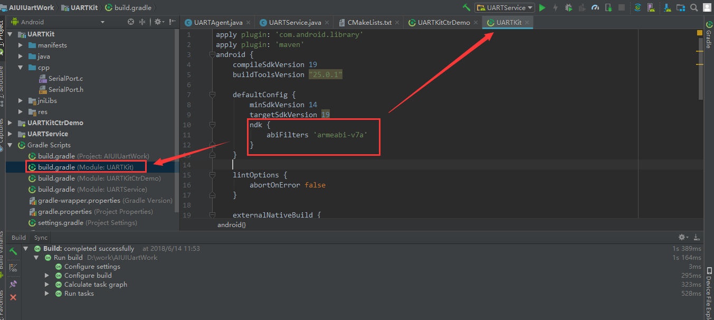Screen dimensions: 714x320
Task: Click the Make Project hammer in toolbar
Action: point(466,8)
